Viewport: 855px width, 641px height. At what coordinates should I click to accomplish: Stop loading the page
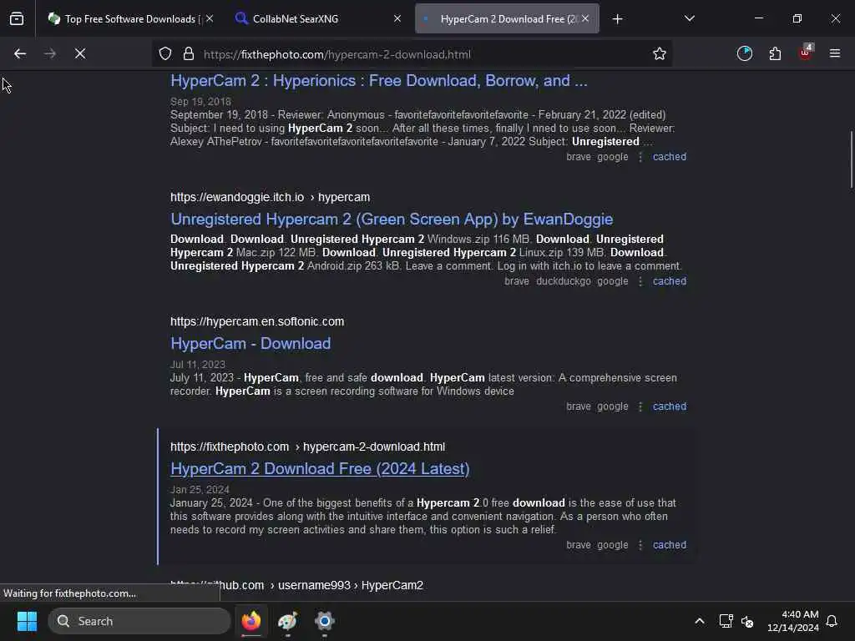[x=79, y=53]
